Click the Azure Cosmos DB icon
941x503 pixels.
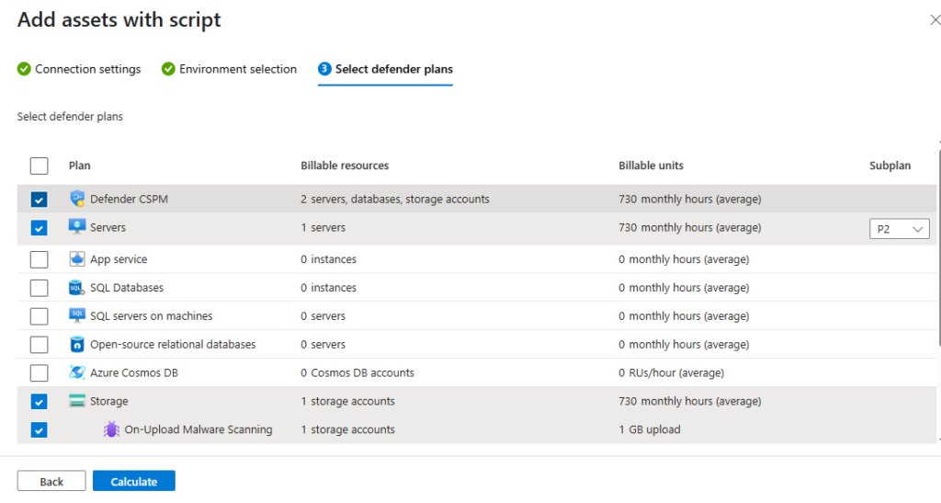(77, 372)
